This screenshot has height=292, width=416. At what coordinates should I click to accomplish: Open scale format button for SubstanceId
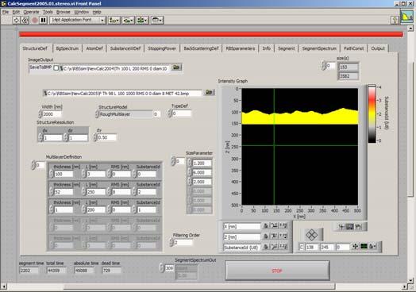(283, 247)
